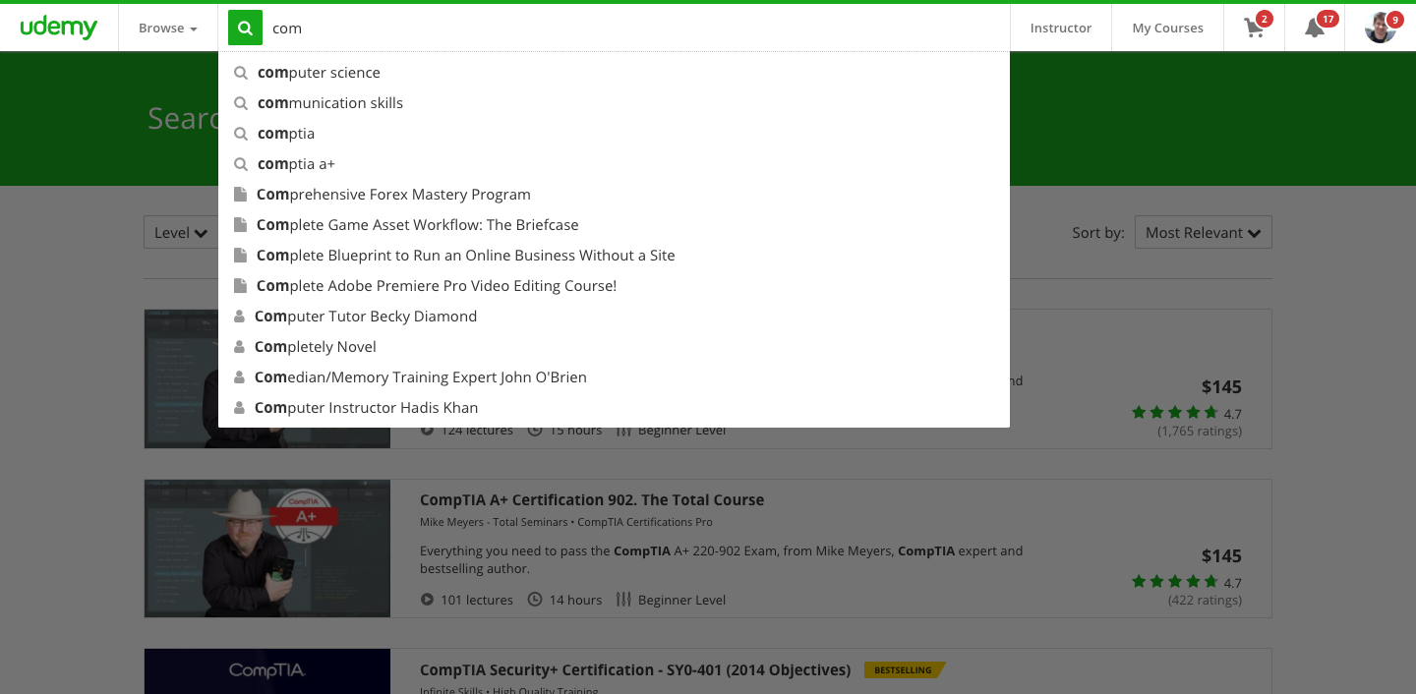
Task: Go to the Instructor page
Action: coord(1061,28)
